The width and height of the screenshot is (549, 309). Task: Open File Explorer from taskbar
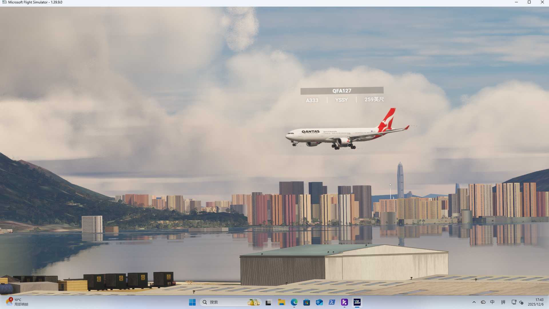(281, 302)
